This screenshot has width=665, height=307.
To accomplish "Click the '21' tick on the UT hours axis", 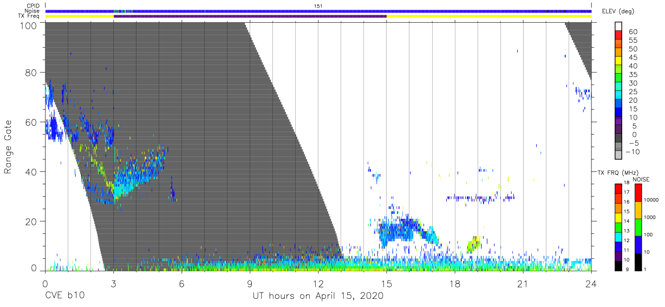I will (523, 283).
